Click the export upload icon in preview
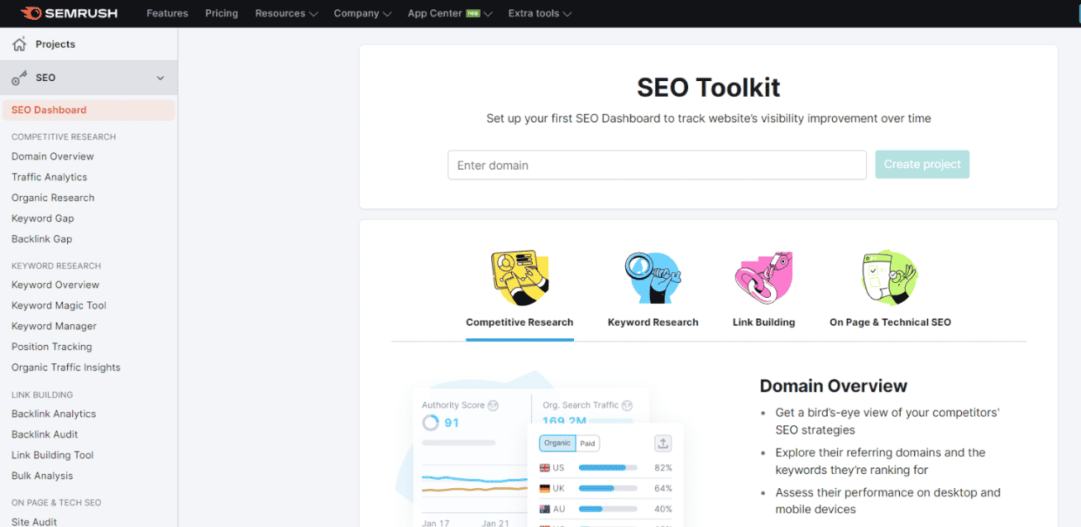The height and width of the screenshot is (527, 1081). pos(662,443)
